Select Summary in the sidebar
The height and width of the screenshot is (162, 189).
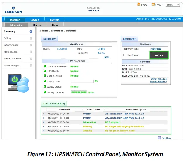coord(18,31)
